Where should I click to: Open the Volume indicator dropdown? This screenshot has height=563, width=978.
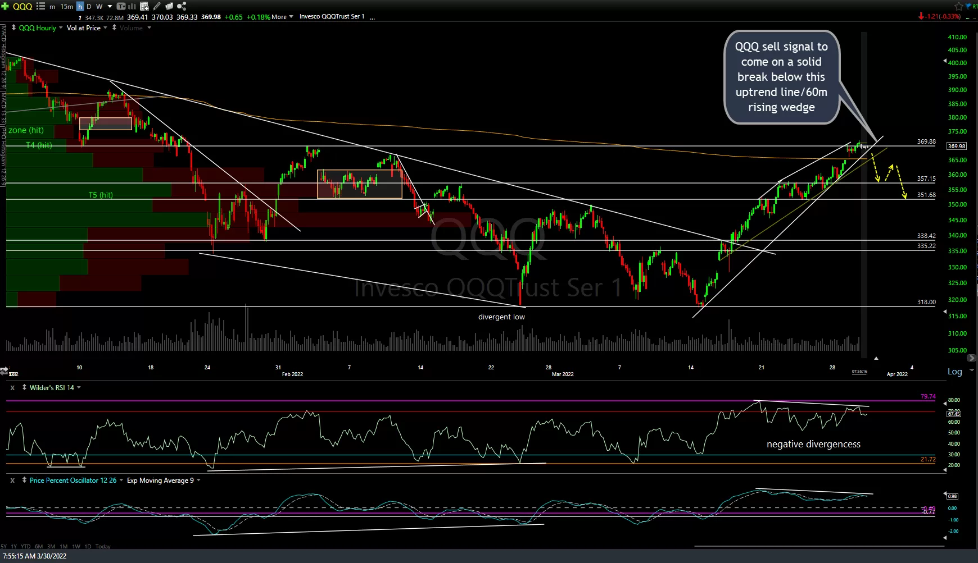[149, 28]
